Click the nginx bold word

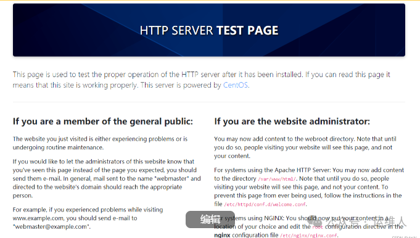click(222, 235)
